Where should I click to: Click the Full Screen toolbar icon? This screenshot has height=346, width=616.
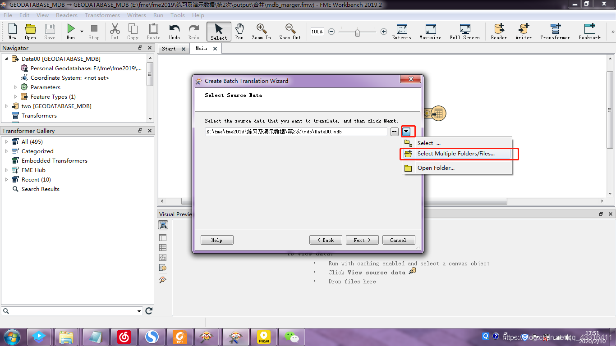[464, 32]
